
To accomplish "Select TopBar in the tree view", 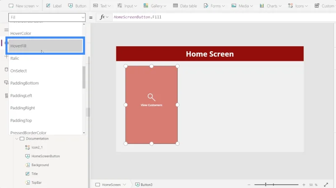I will (x=36, y=183).
